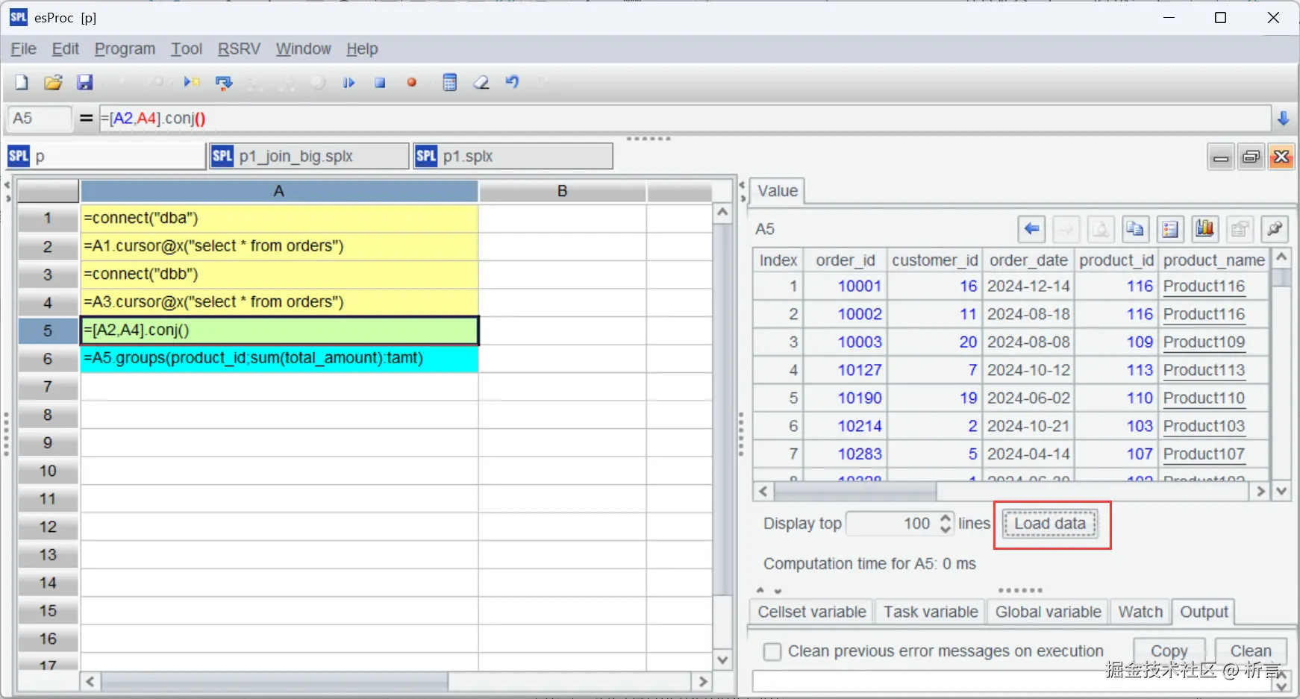Click the blue undo arrow
The width and height of the screenshot is (1300, 699).
point(513,82)
